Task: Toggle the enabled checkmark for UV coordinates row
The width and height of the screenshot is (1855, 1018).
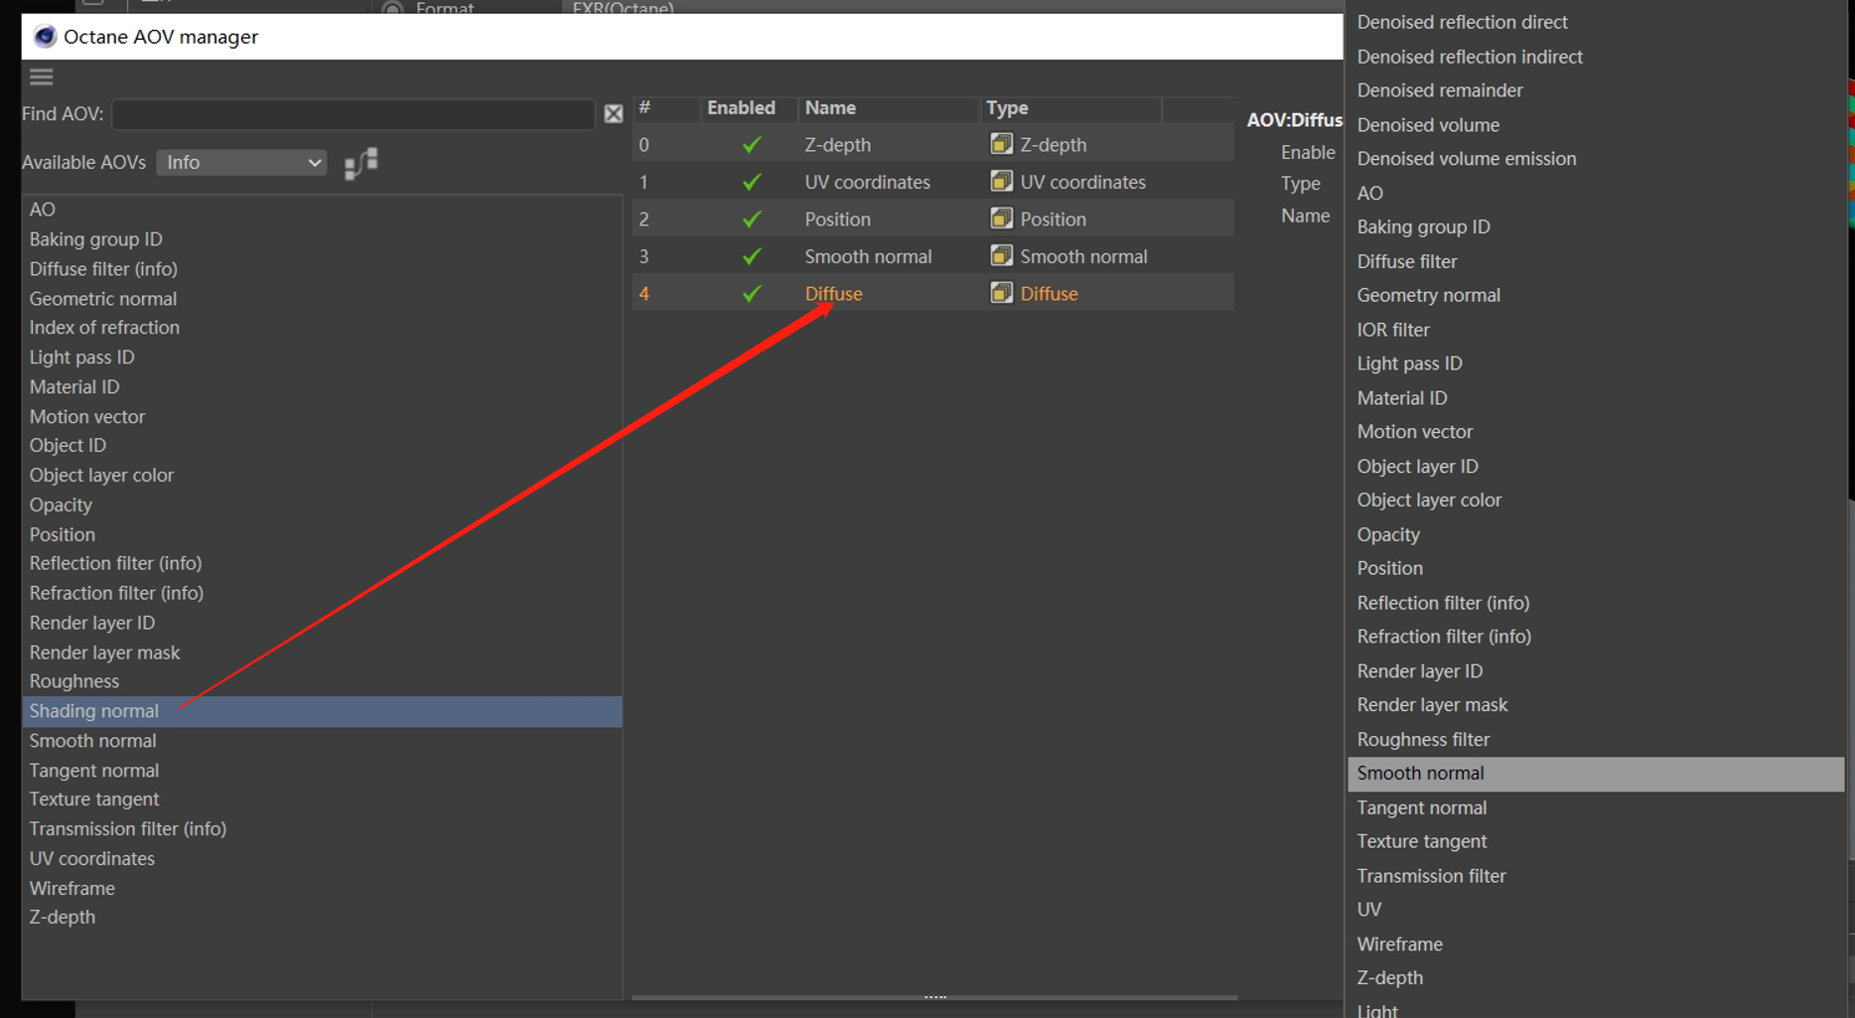Action: click(x=752, y=182)
